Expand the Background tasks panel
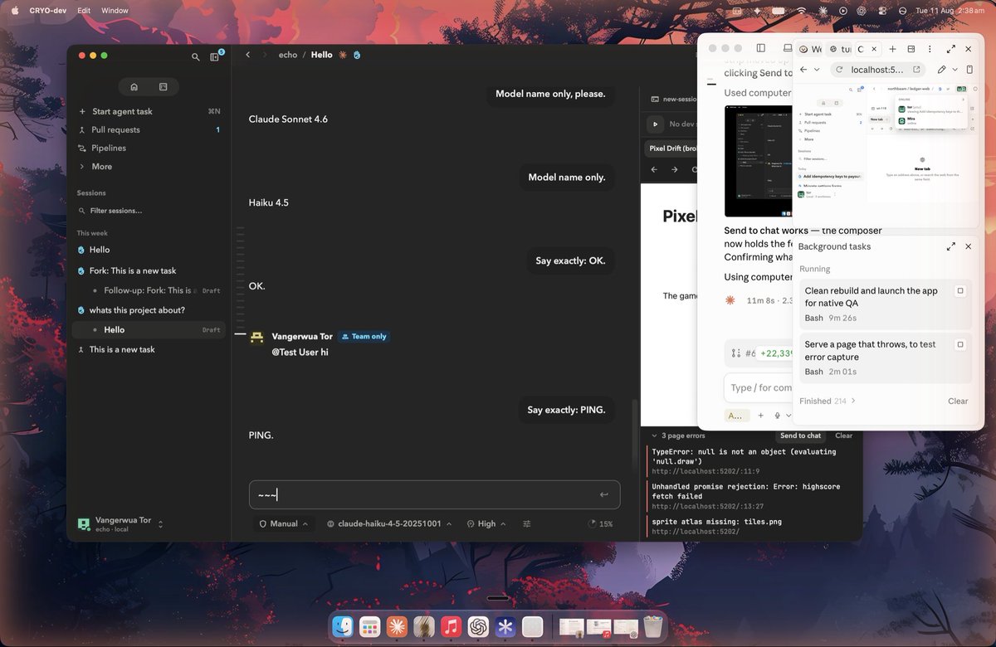The image size is (996, 647). [950, 246]
